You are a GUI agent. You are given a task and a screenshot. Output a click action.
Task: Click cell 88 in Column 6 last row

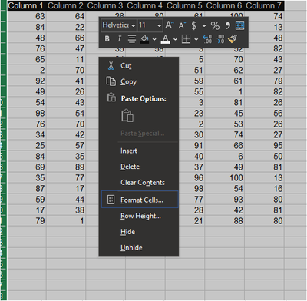(x=224, y=220)
